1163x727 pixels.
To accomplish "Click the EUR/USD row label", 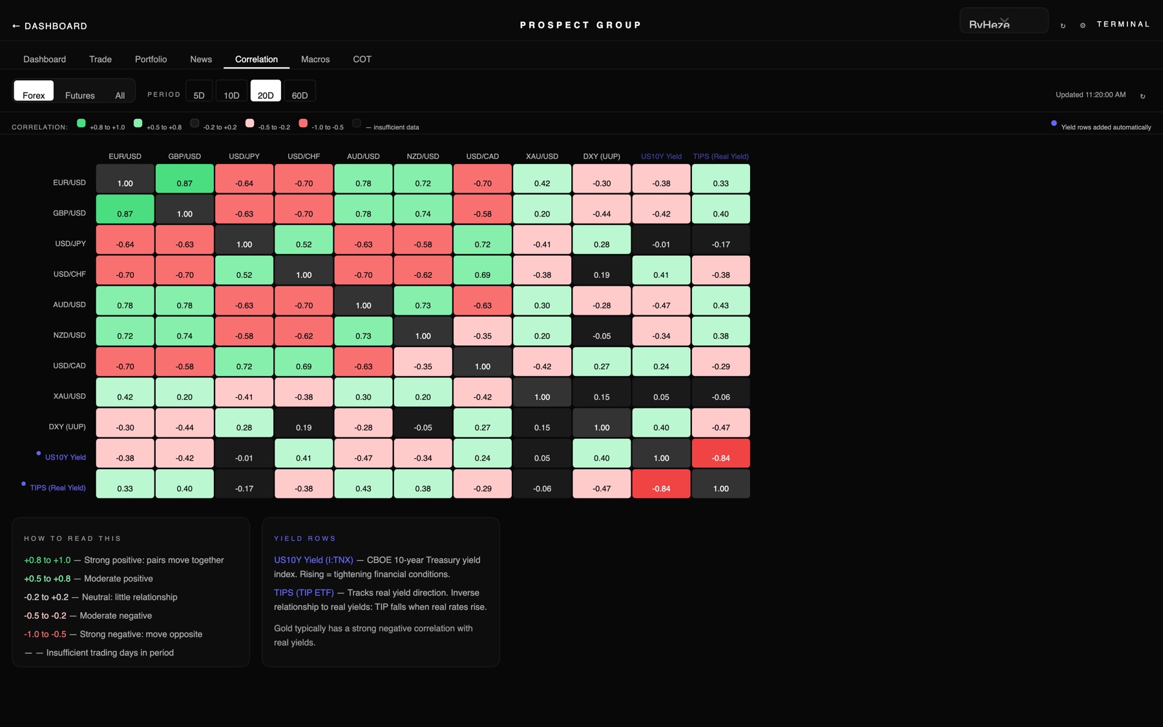I will click(69, 183).
